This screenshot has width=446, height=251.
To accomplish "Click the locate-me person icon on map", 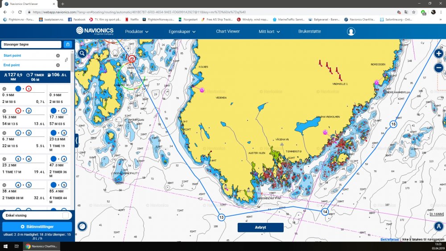I will click(438, 226).
